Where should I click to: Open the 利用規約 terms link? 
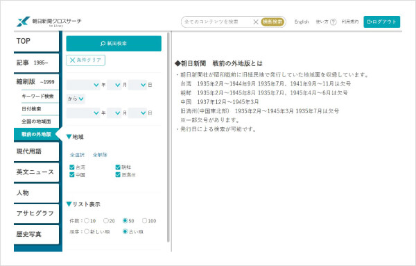[350, 22]
